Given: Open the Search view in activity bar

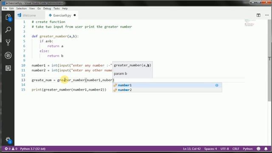Looking at the screenshot, I should (8, 30).
